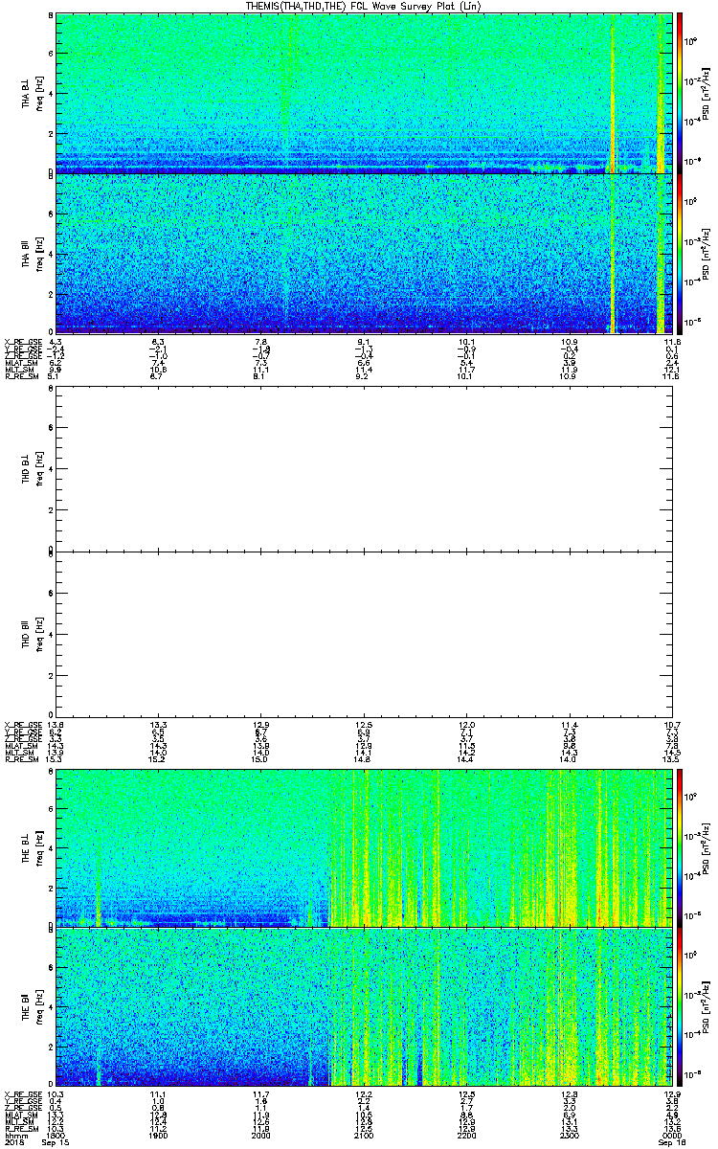
Task: Click the THE B-perpendicular spectrogram panel
Action: point(364,847)
